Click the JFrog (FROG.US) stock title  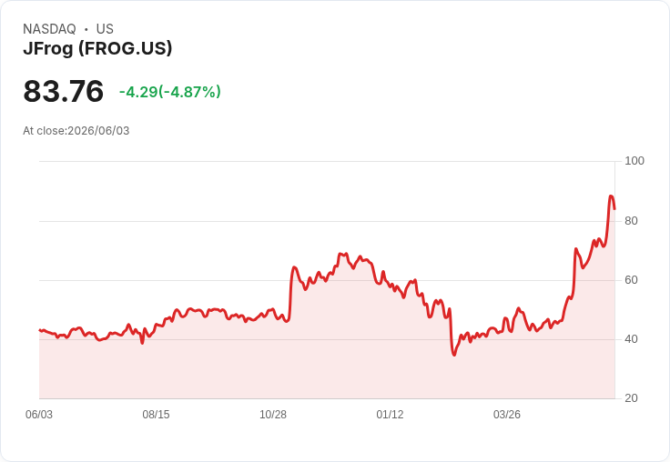[x=97, y=48]
